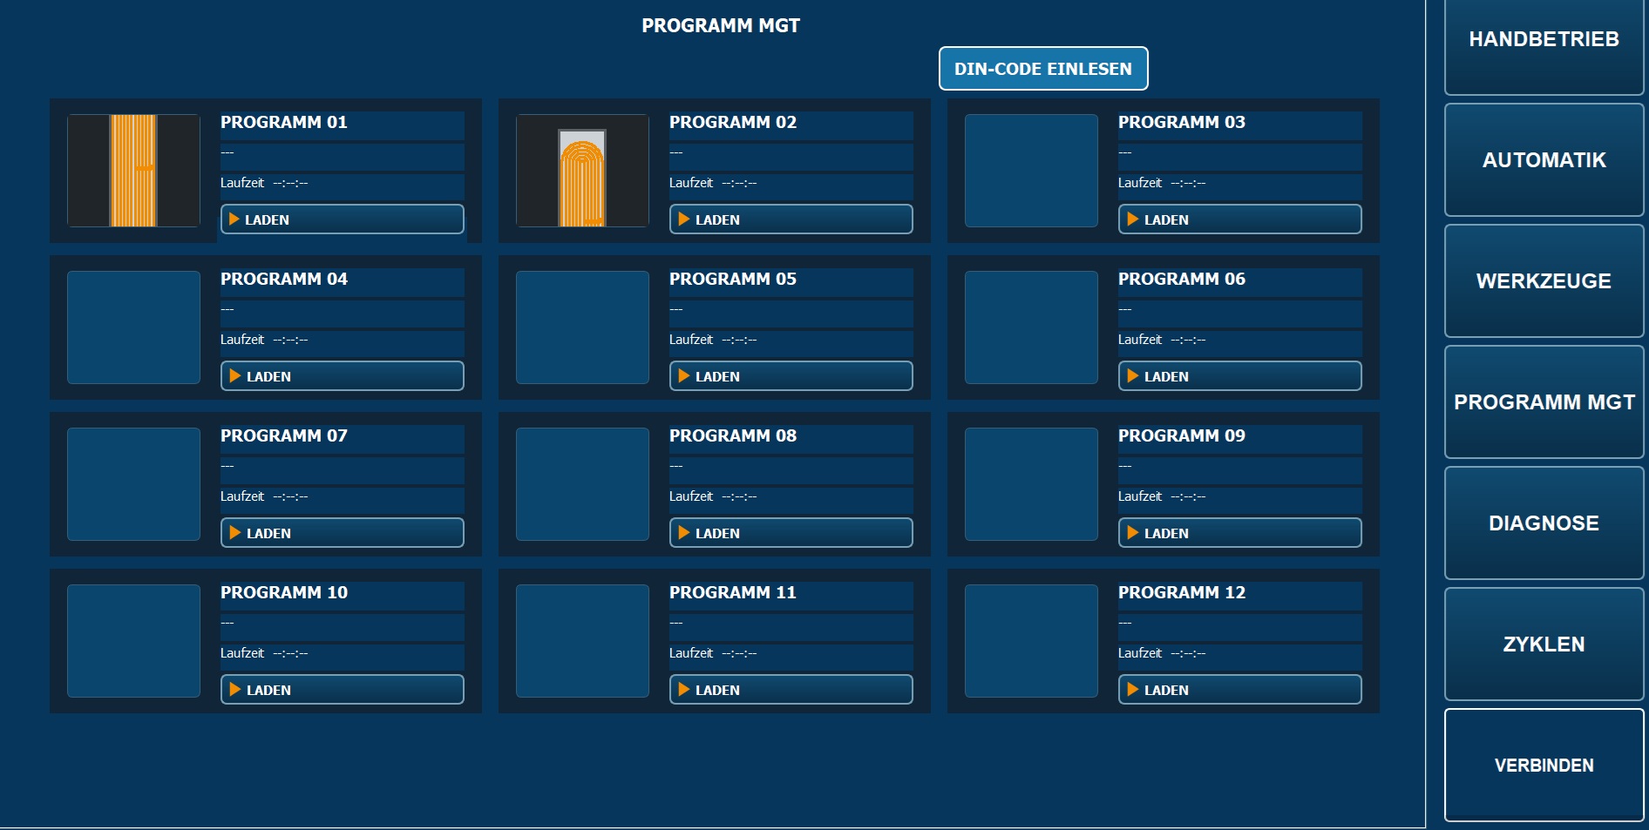
Task: Load PROGRAMM 10 with its LADEN button
Action: pos(342,690)
